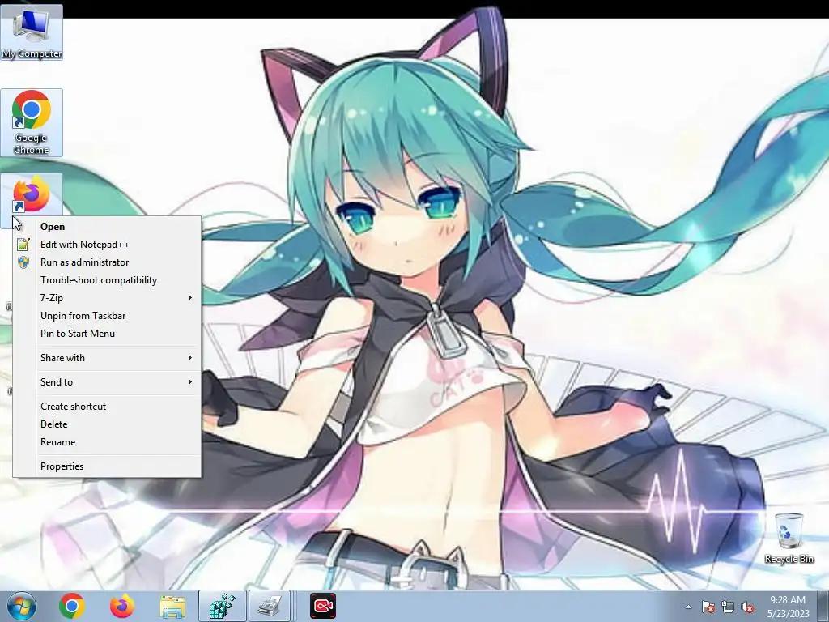Open Properties from the context menu
The width and height of the screenshot is (829, 622).
pos(107,466)
